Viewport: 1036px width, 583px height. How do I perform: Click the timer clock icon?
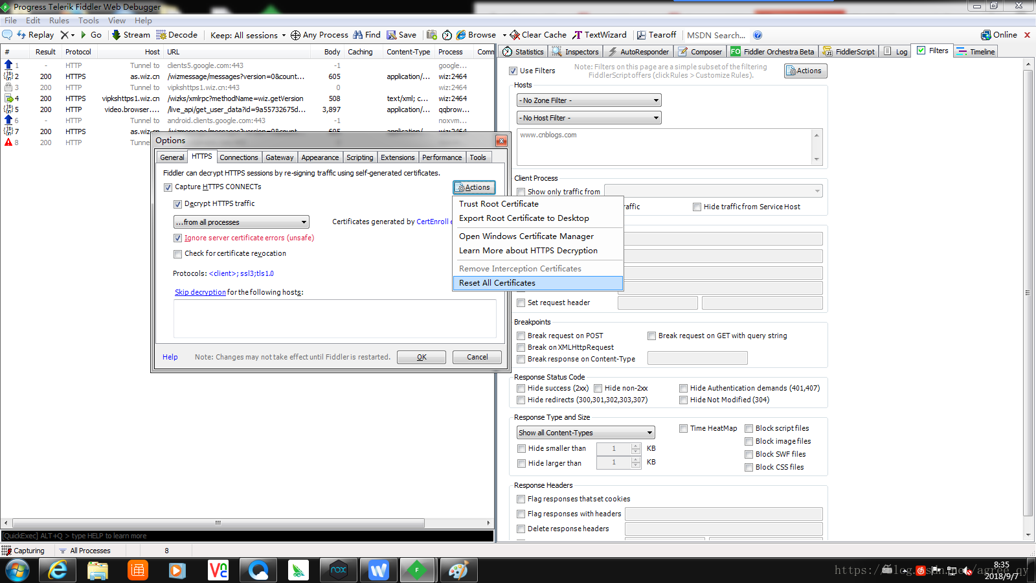click(x=447, y=35)
